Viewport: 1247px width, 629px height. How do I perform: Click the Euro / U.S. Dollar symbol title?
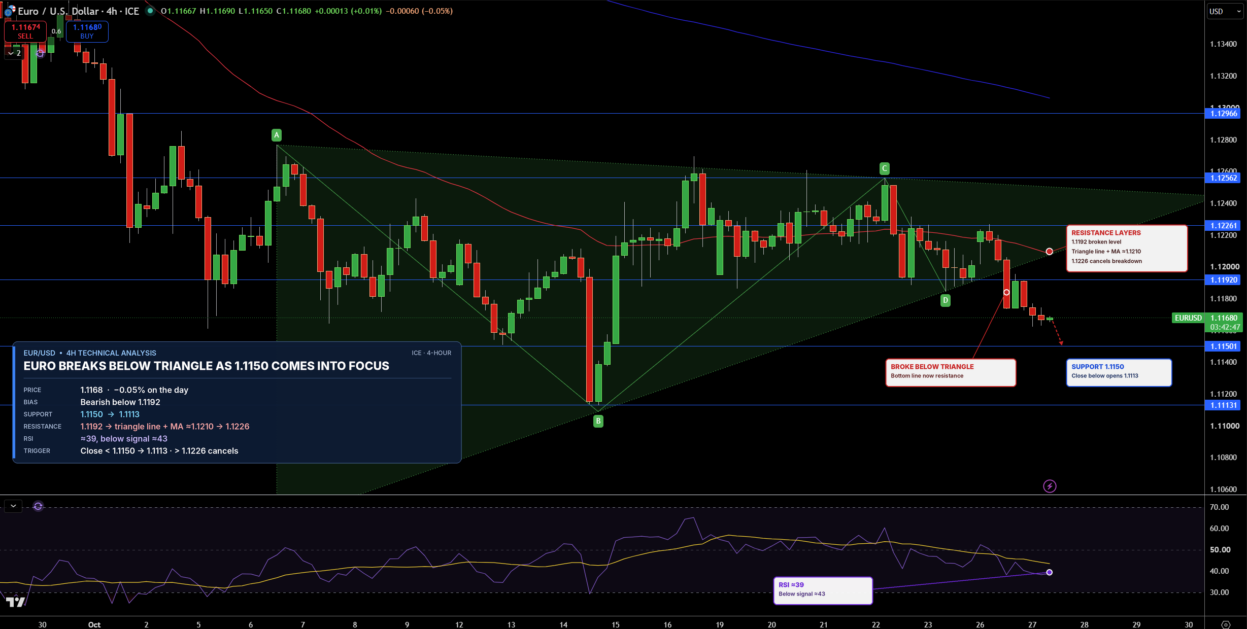tap(79, 11)
